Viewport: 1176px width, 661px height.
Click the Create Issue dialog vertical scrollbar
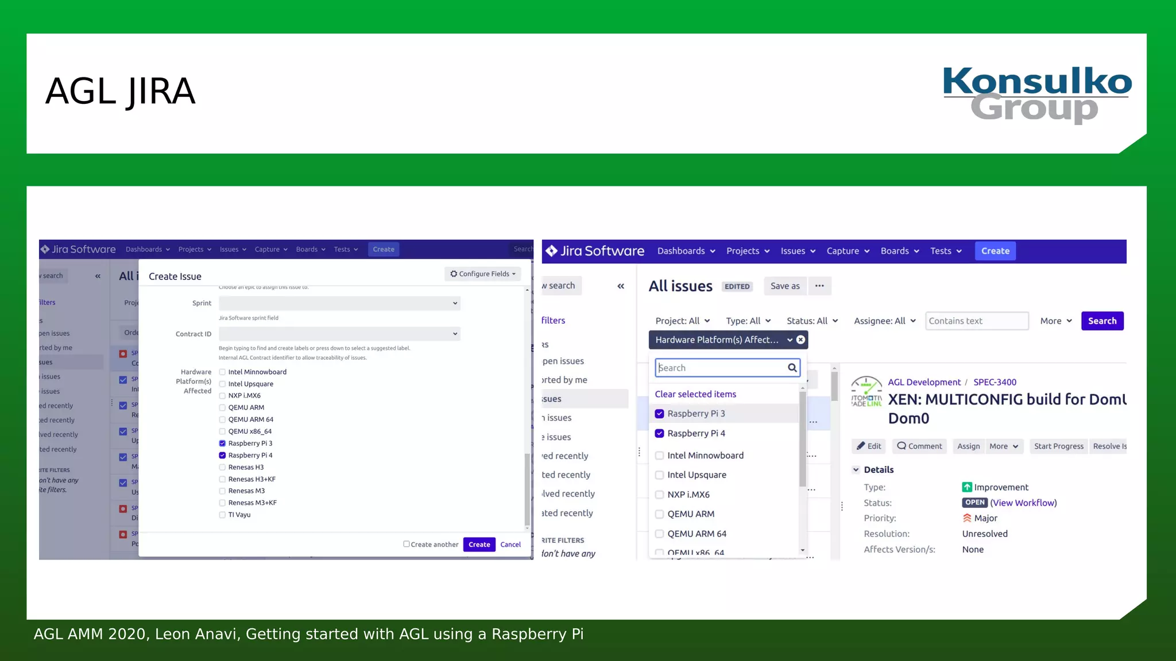point(527,488)
